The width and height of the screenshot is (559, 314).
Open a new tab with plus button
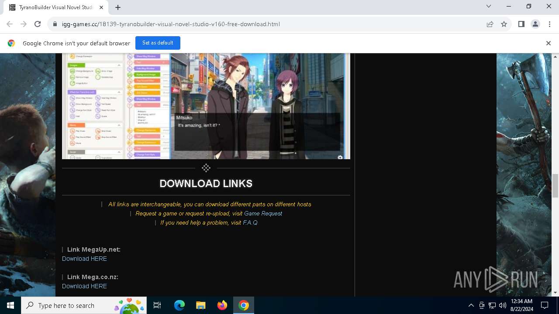pyautogui.click(x=118, y=7)
